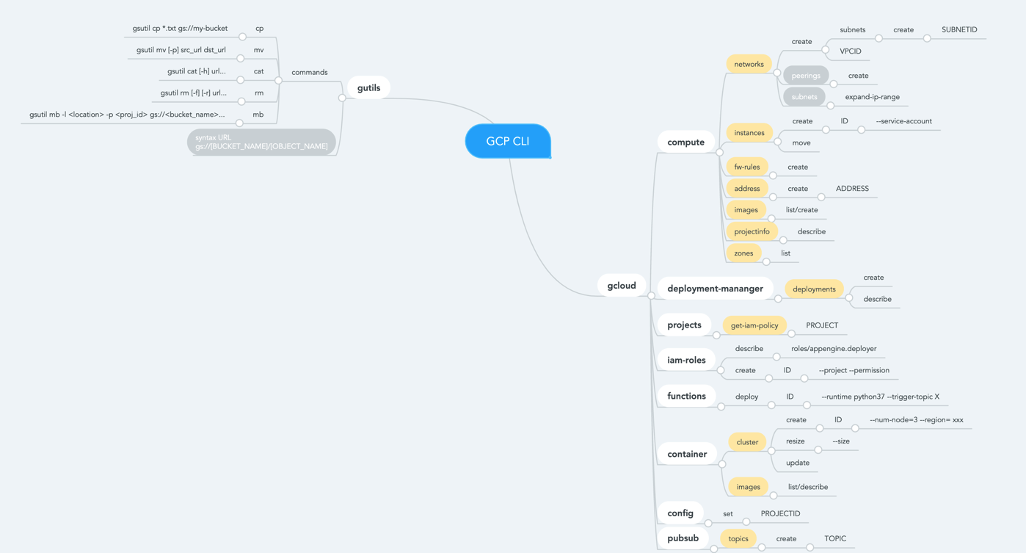This screenshot has width=1026, height=553.
Task: Collapse the gutils branch using its circle
Action: (x=342, y=98)
